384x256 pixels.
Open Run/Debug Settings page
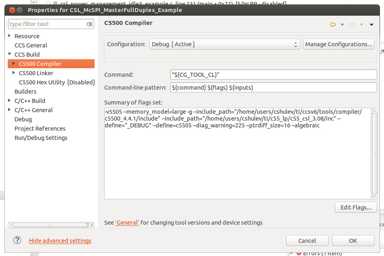41,138
